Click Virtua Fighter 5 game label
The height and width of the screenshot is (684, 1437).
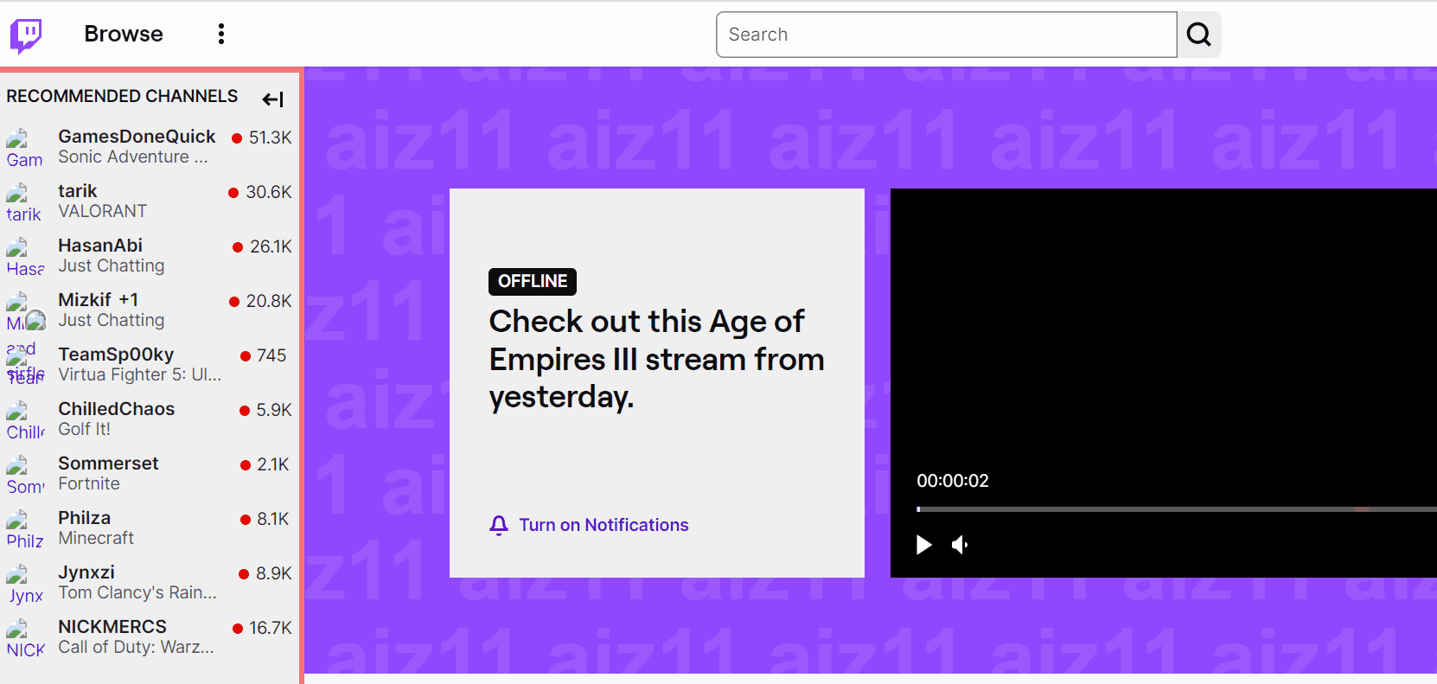139,375
